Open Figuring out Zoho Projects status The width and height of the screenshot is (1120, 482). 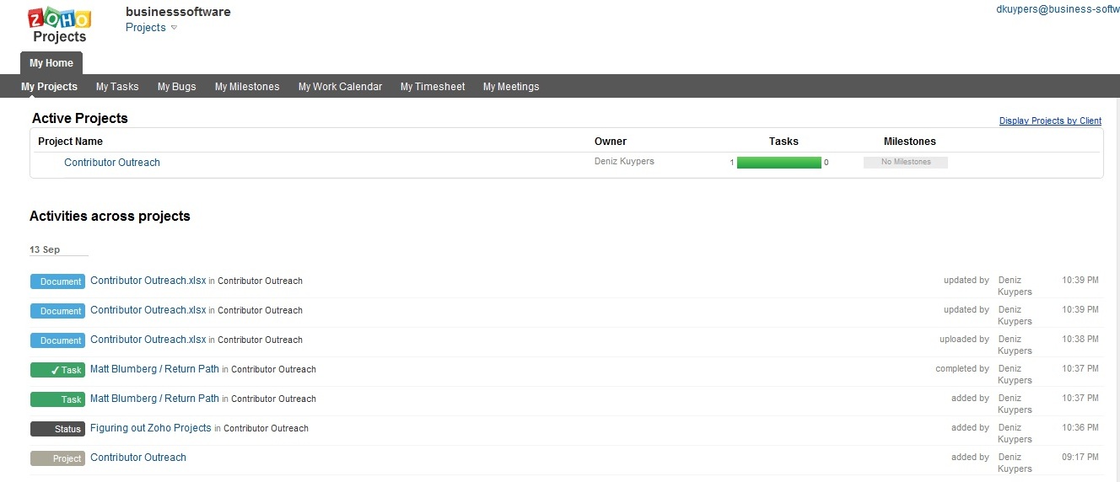151,428
